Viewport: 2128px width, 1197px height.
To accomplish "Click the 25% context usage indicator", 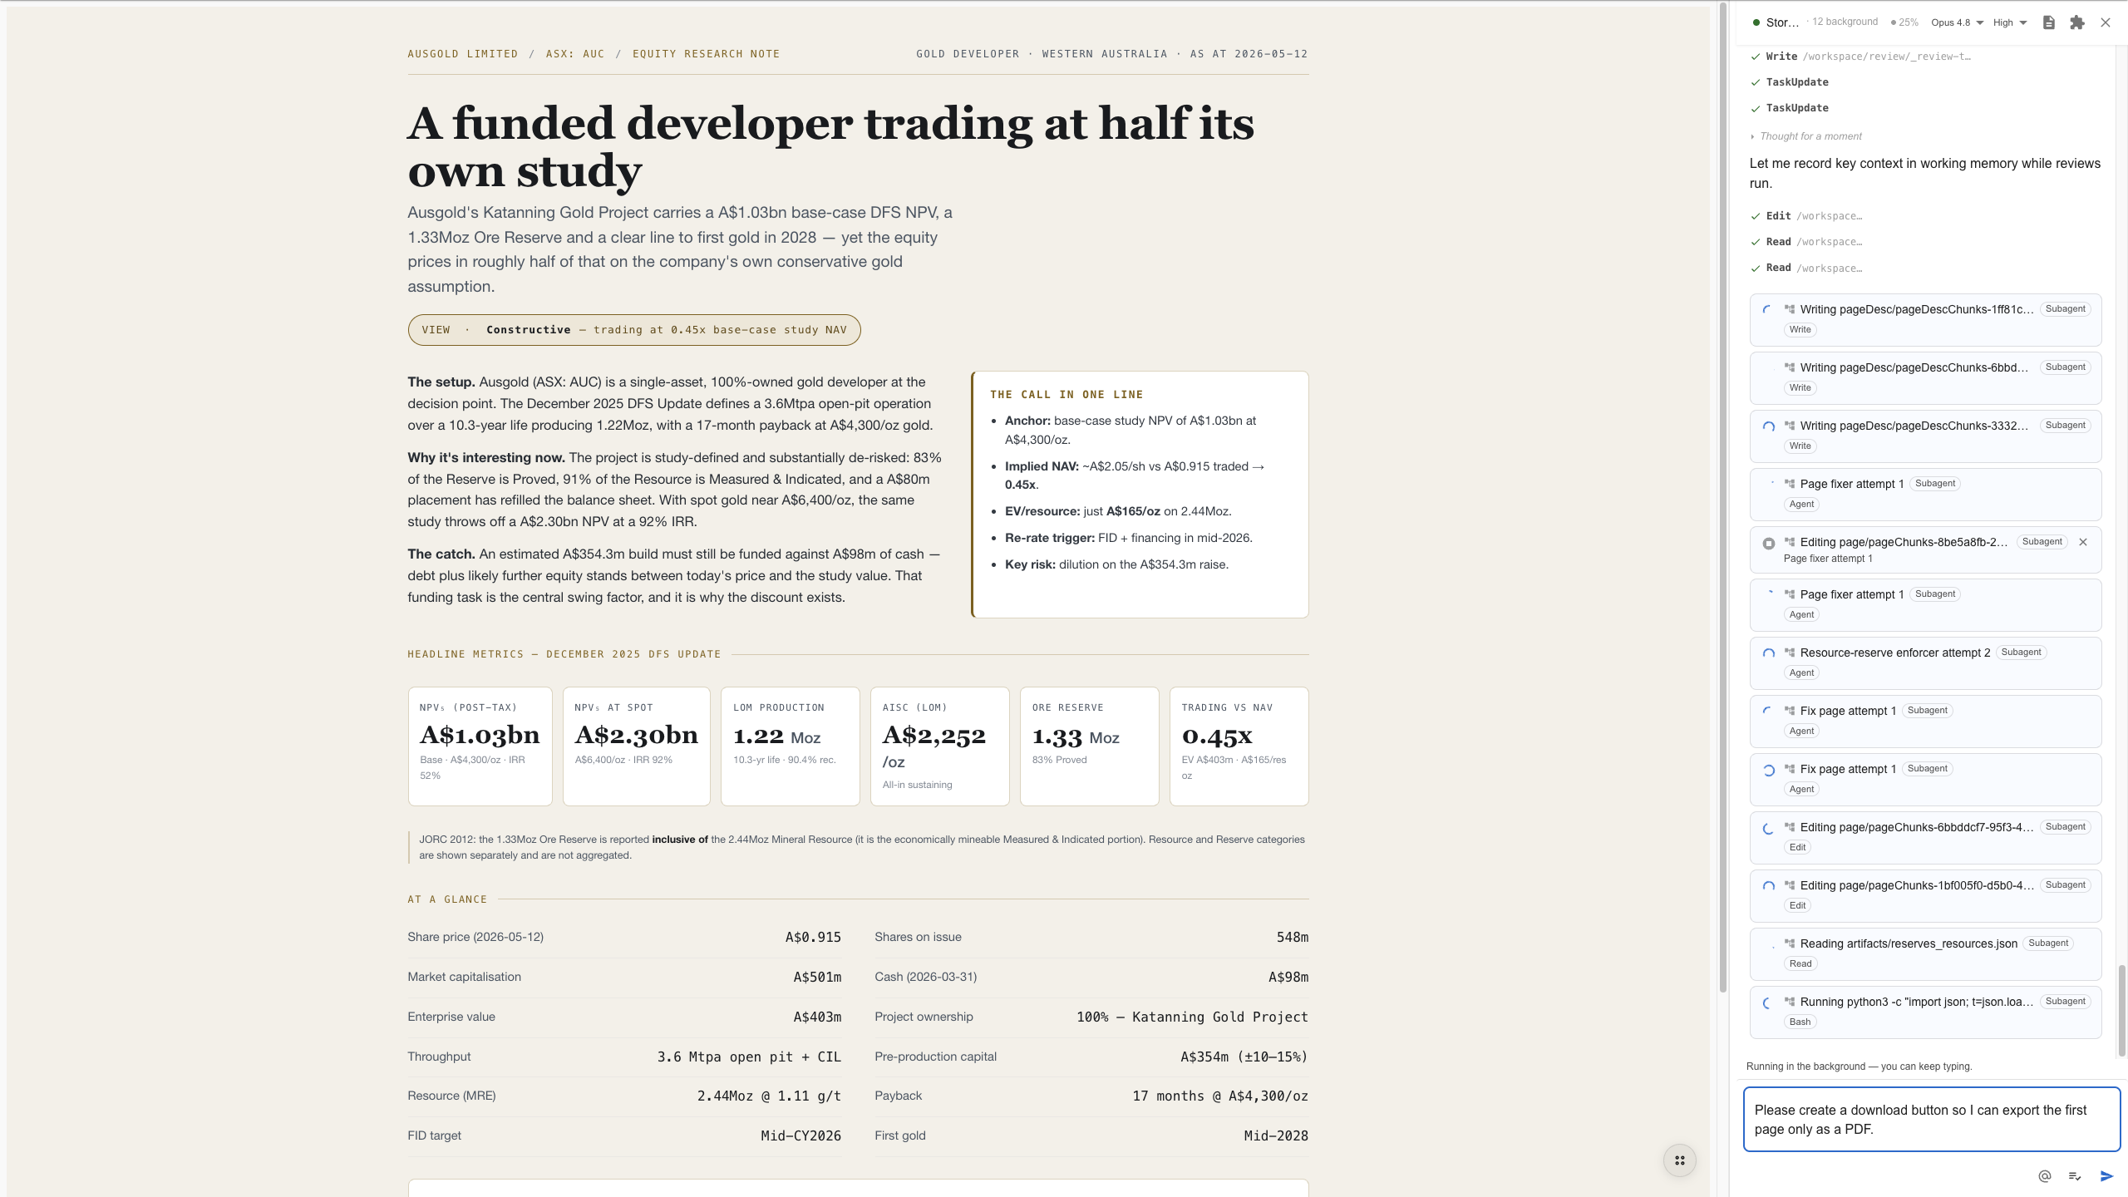I will (1904, 22).
